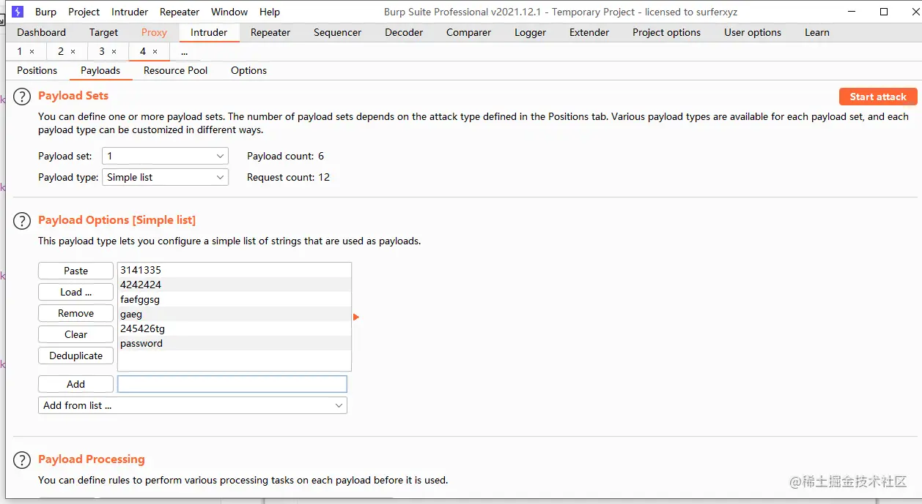Image resolution: width=922 pixels, height=504 pixels.
Task: Minimize the Burp Suite window
Action: tap(852, 12)
